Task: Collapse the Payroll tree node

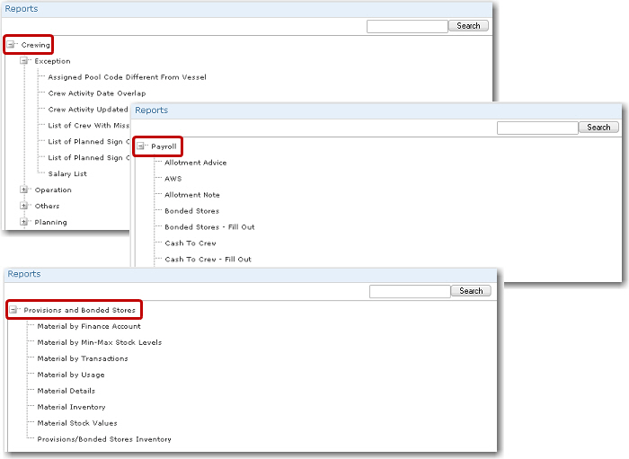Action: [142, 146]
